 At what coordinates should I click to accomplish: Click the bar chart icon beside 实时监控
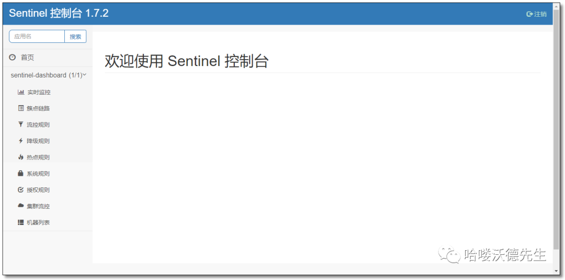pyautogui.click(x=21, y=92)
